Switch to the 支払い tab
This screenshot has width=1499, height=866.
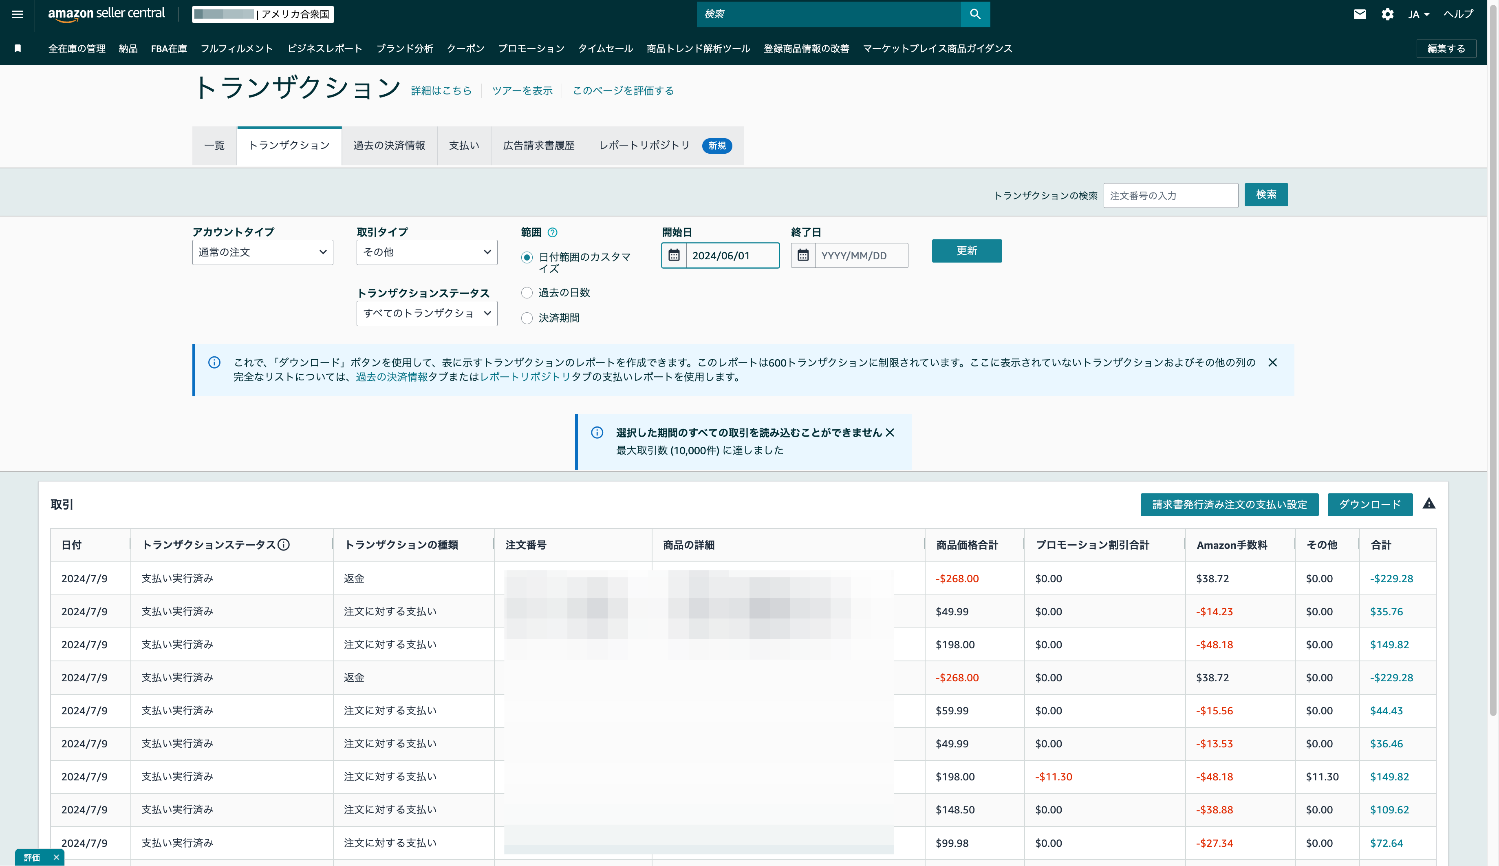464,145
